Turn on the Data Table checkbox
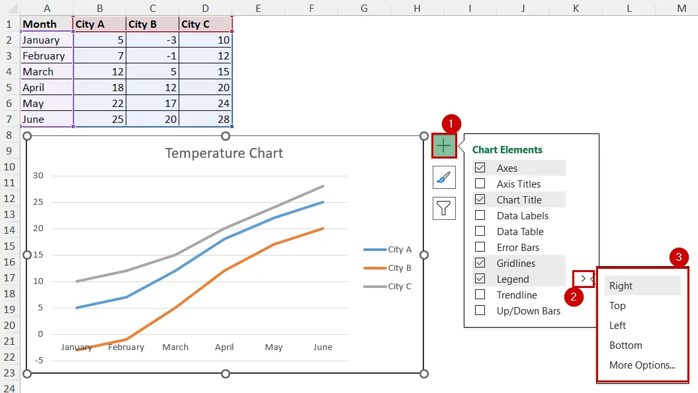This screenshot has width=698, height=393. click(480, 231)
